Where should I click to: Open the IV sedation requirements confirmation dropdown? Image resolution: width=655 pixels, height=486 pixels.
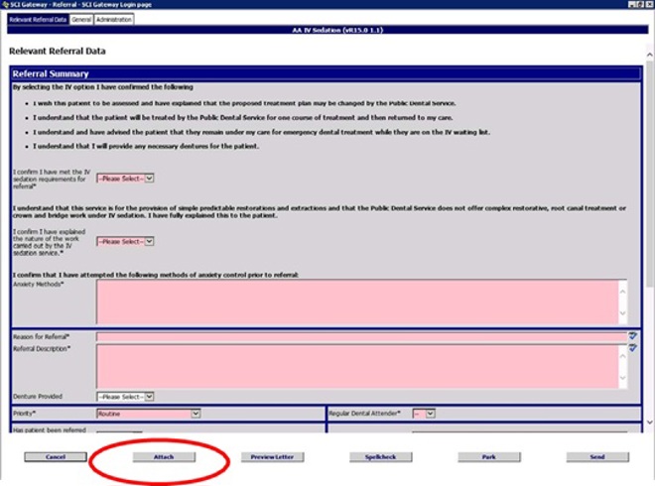point(125,179)
